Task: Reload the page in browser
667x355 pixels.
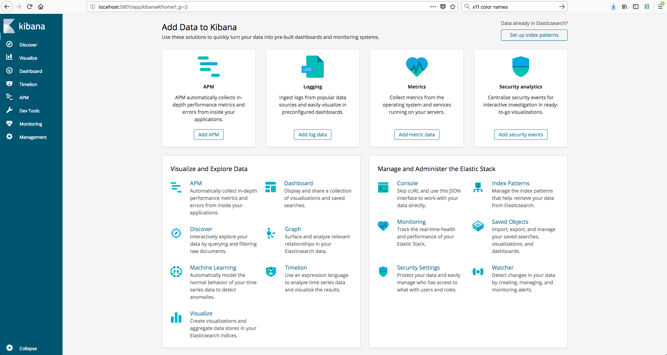Action: click(30, 7)
